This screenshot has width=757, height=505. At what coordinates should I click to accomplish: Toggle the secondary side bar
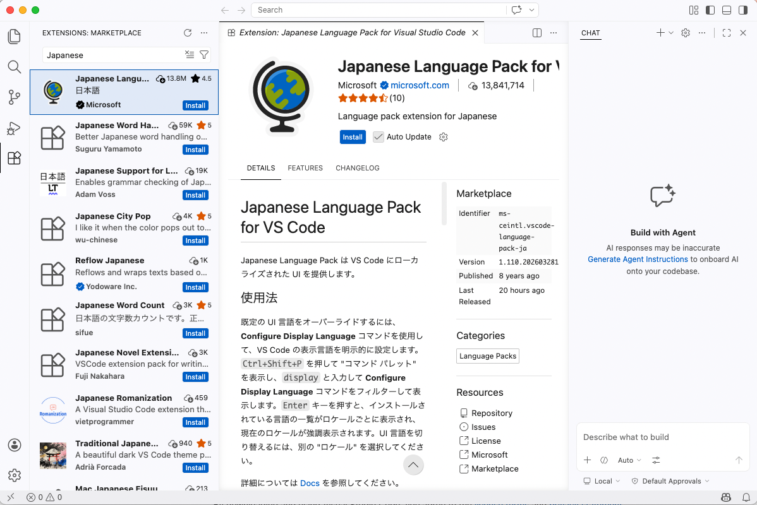pos(743,10)
